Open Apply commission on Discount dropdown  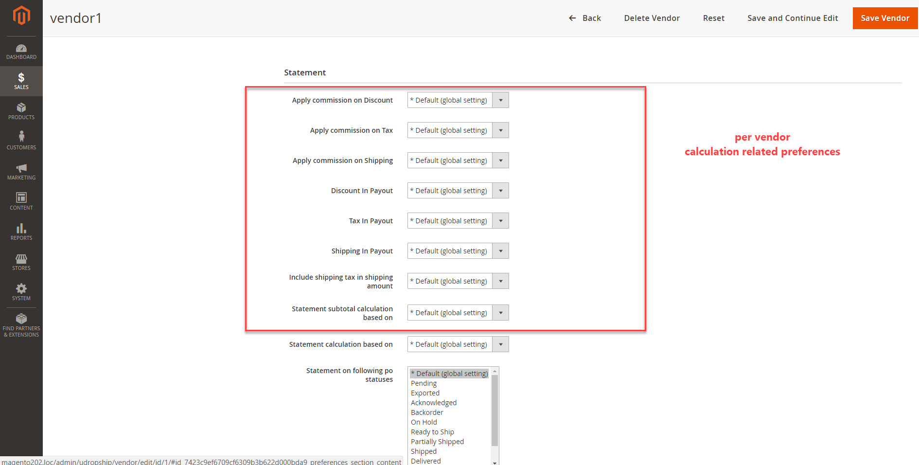click(x=458, y=100)
